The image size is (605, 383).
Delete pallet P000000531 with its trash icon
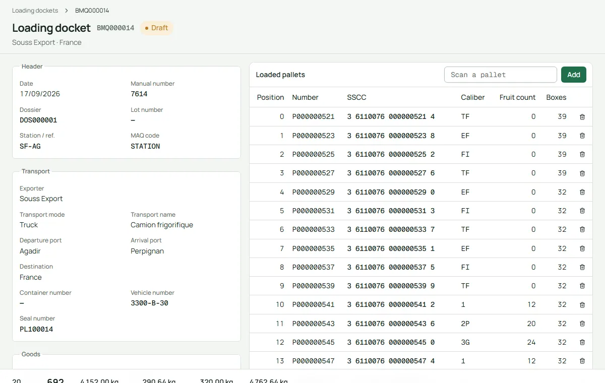[x=582, y=211]
